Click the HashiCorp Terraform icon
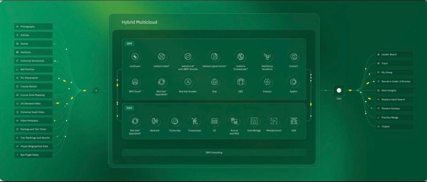427x182 pixels. (267, 57)
